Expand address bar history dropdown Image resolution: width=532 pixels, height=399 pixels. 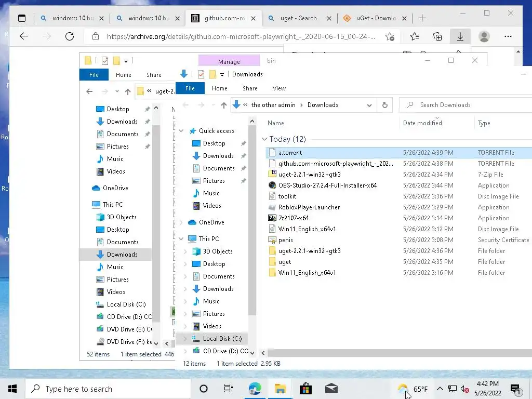(369, 105)
